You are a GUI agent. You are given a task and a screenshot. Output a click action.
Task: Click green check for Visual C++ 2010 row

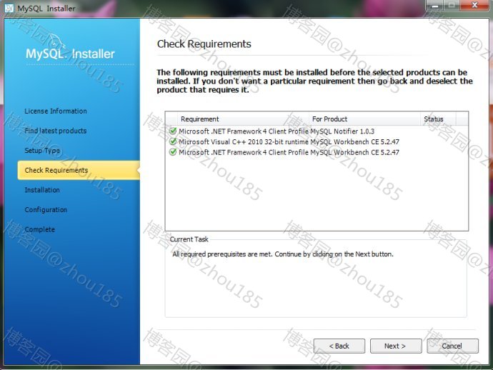pyautogui.click(x=173, y=141)
